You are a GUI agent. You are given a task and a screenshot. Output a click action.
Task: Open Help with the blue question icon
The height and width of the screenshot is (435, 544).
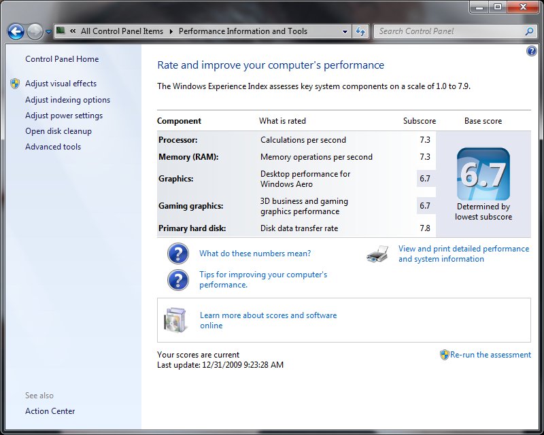[x=531, y=52]
